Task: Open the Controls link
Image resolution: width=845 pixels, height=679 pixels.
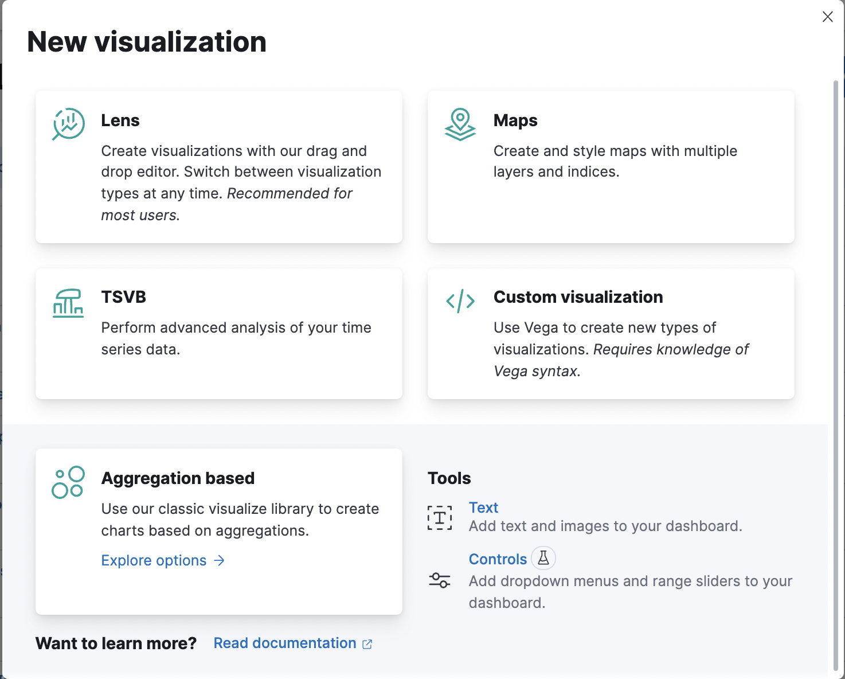Action: [498, 559]
